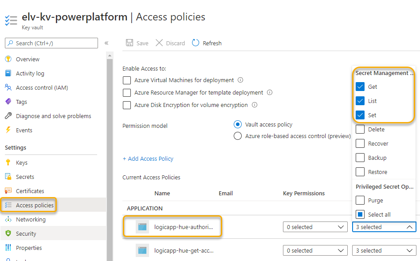Check the Purge privileged permission
Image resolution: width=420 pixels, height=261 pixels.
360,200
